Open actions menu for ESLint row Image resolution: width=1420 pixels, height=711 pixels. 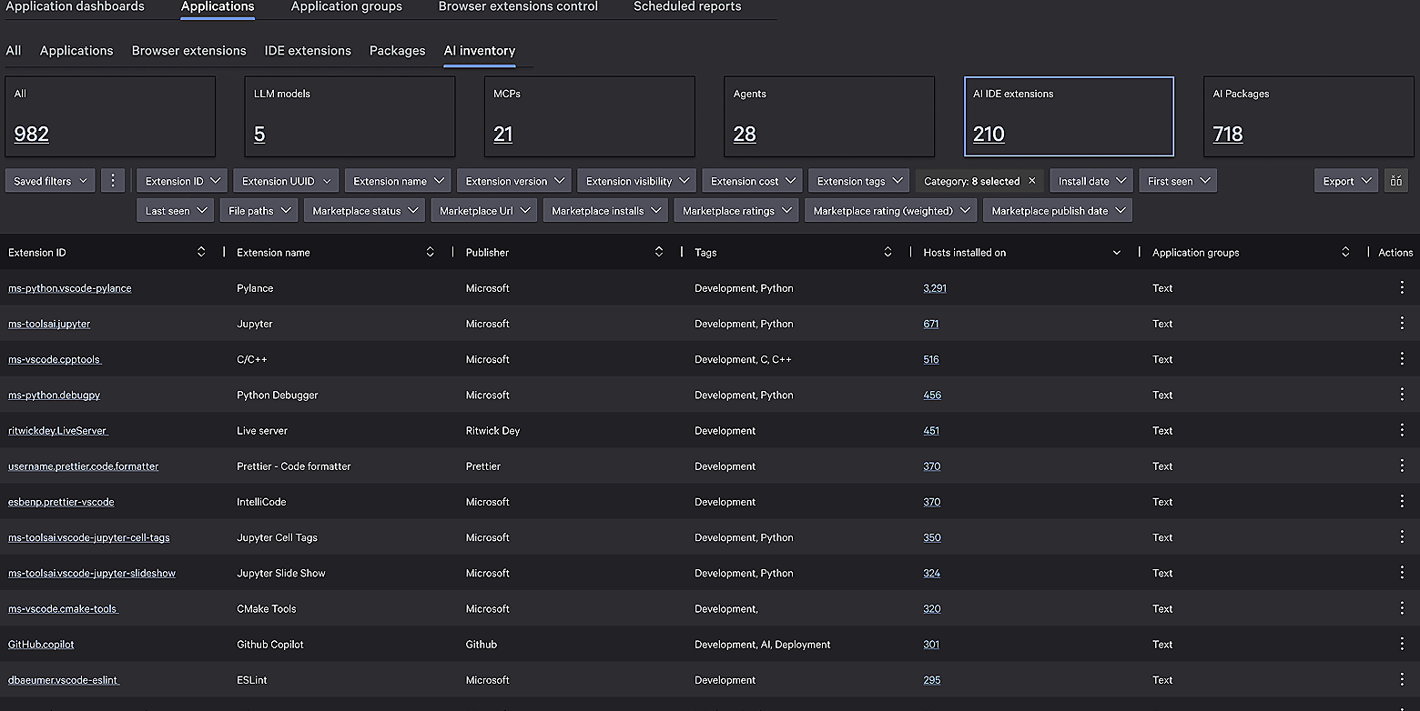(x=1401, y=679)
